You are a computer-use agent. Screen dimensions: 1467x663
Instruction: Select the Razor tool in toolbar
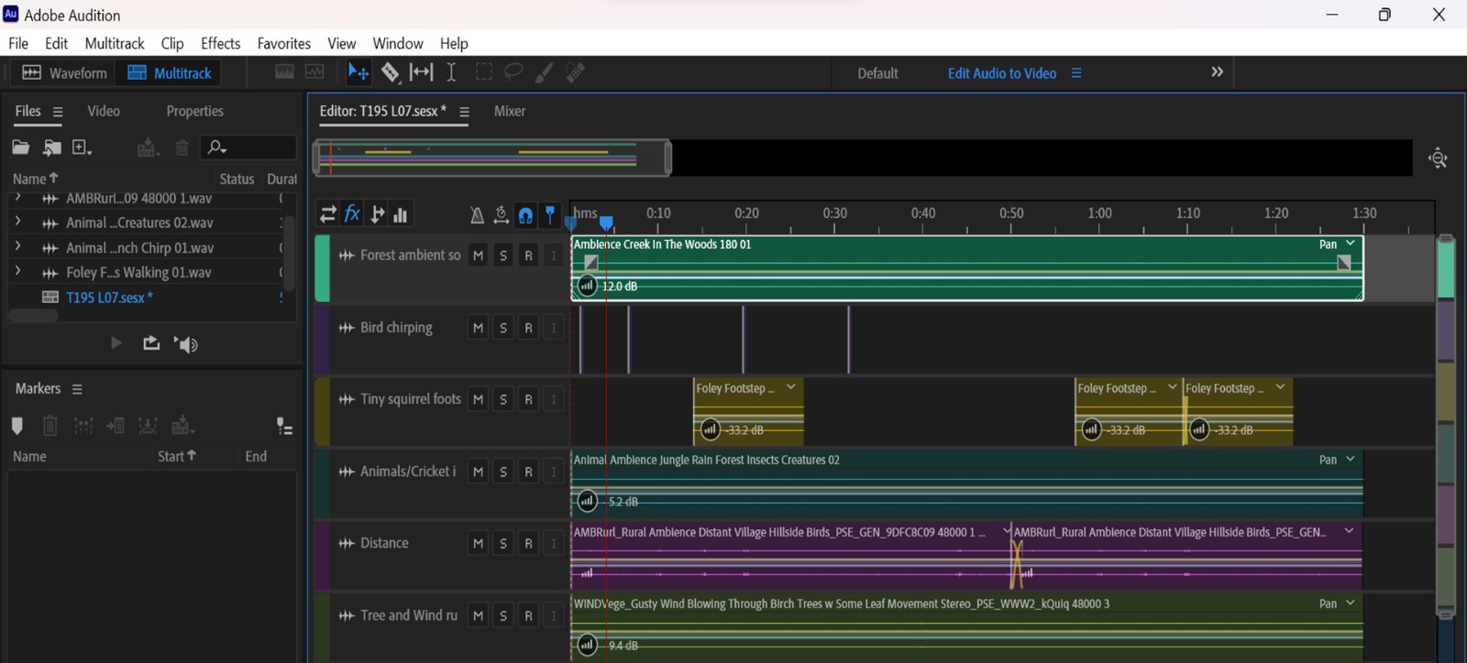click(x=391, y=72)
